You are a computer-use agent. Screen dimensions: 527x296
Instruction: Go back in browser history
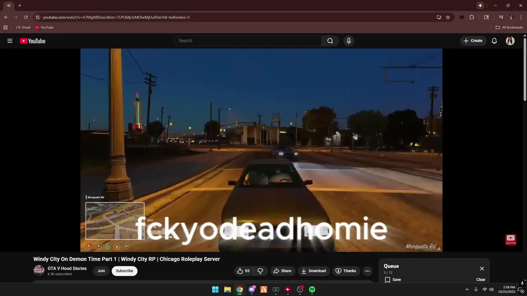(x=6, y=17)
